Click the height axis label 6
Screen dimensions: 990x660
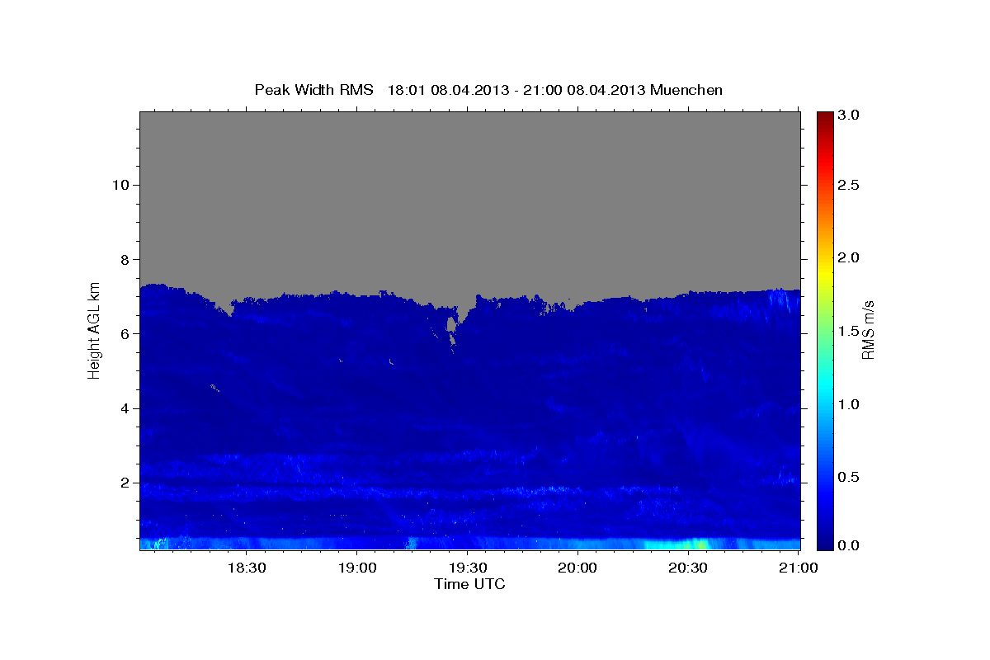[x=123, y=334]
